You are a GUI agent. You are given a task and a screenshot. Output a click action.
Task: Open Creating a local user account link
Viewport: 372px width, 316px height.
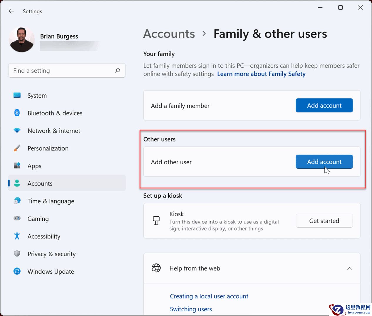click(209, 296)
